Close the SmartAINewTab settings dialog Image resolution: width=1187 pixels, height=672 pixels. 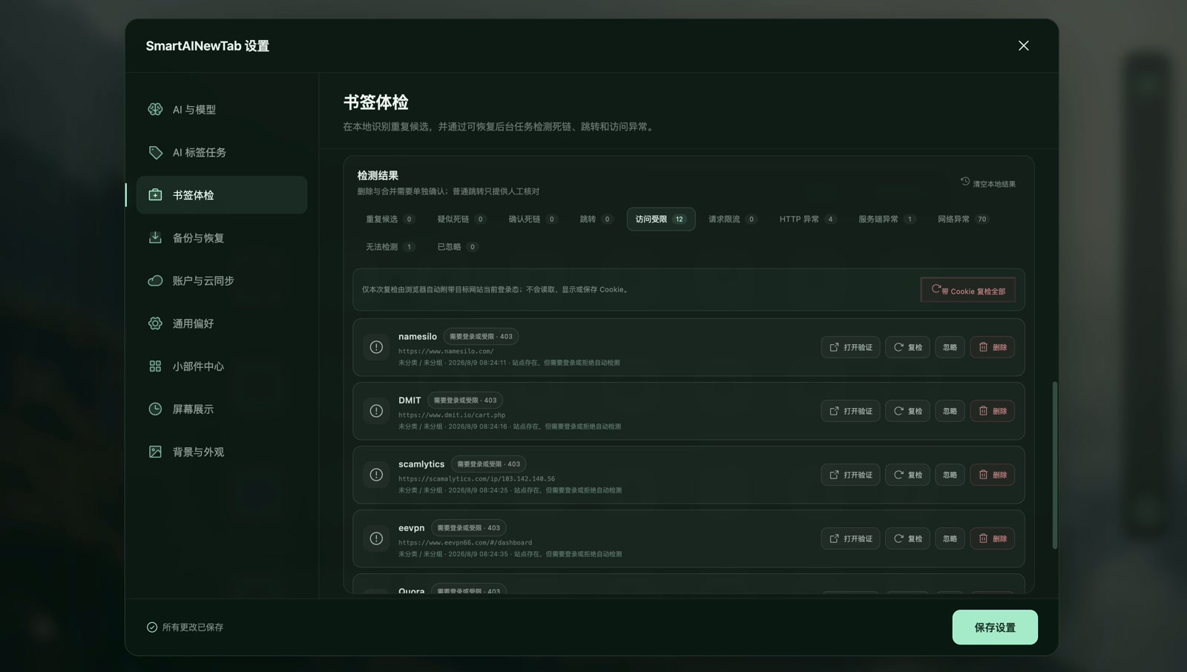pos(1023,46)
